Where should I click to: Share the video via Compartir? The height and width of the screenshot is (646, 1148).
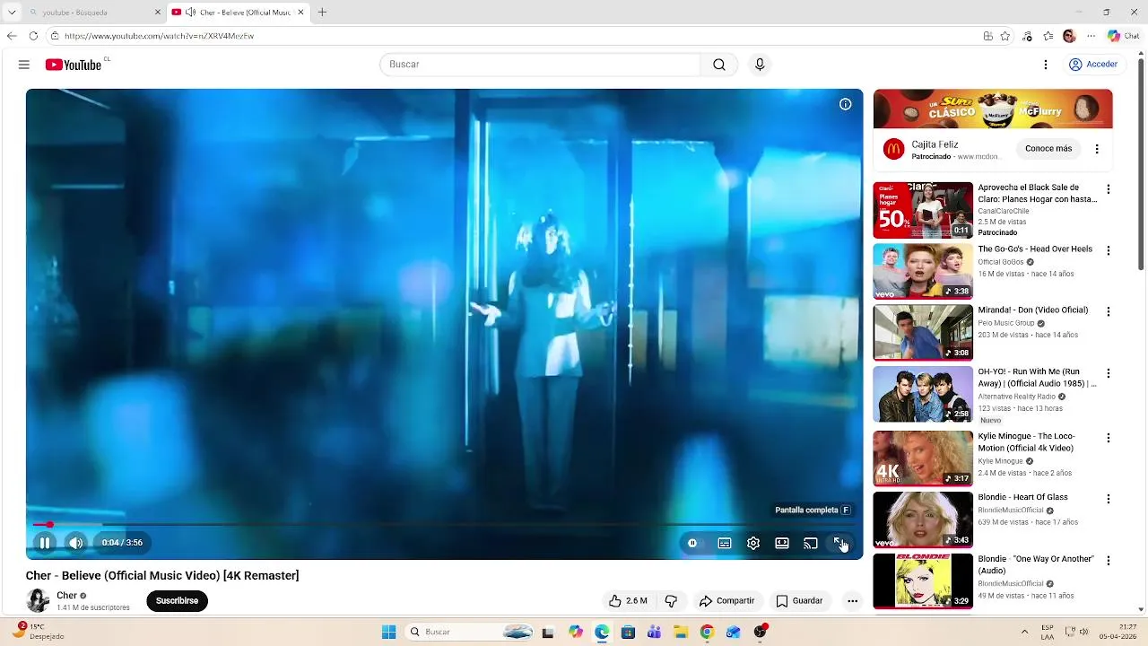[x=727, y=601]
